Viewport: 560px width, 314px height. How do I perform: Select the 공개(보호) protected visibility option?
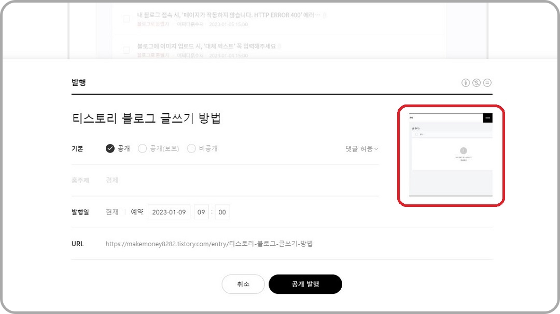[x=142, y=148]
